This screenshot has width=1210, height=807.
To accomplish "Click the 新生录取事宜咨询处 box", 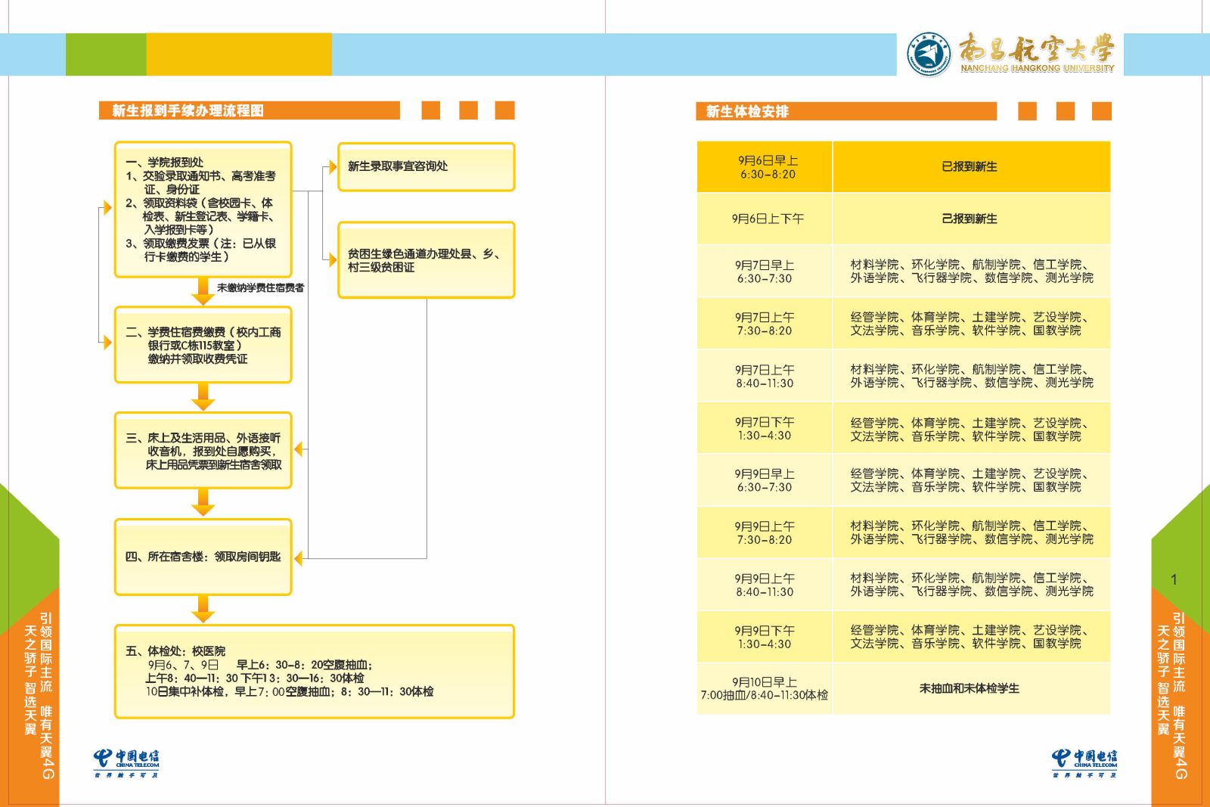I will (x=426, y=166).
